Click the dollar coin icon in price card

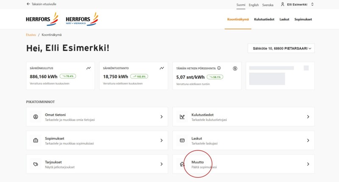coord(235,69)
